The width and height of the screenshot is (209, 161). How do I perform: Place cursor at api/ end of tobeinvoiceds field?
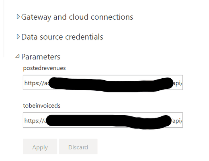click(x=176, y=121)
